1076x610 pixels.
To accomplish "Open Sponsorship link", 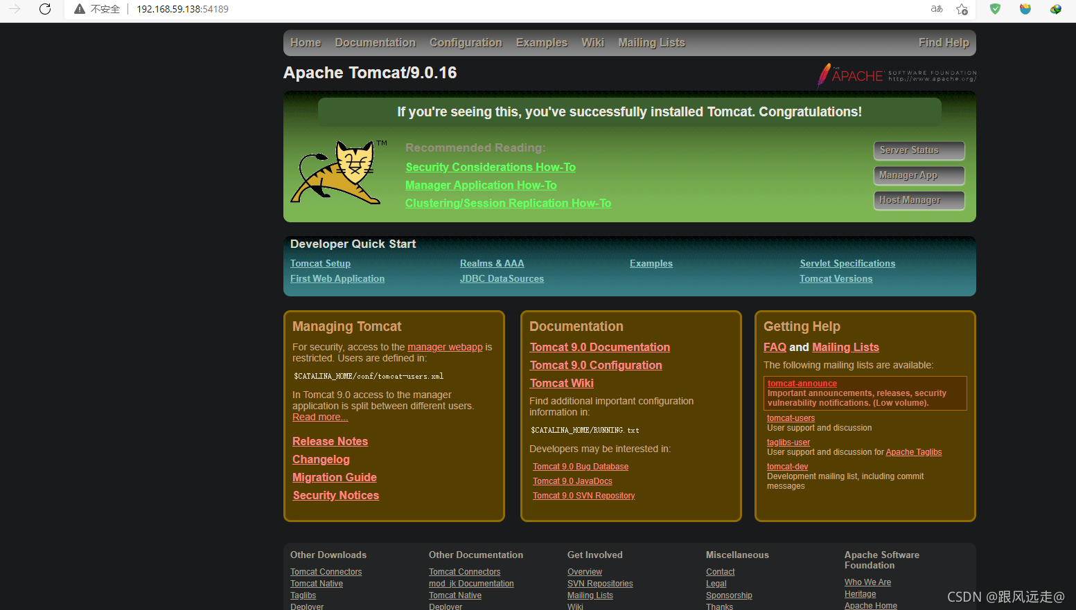I will [729, 595].
